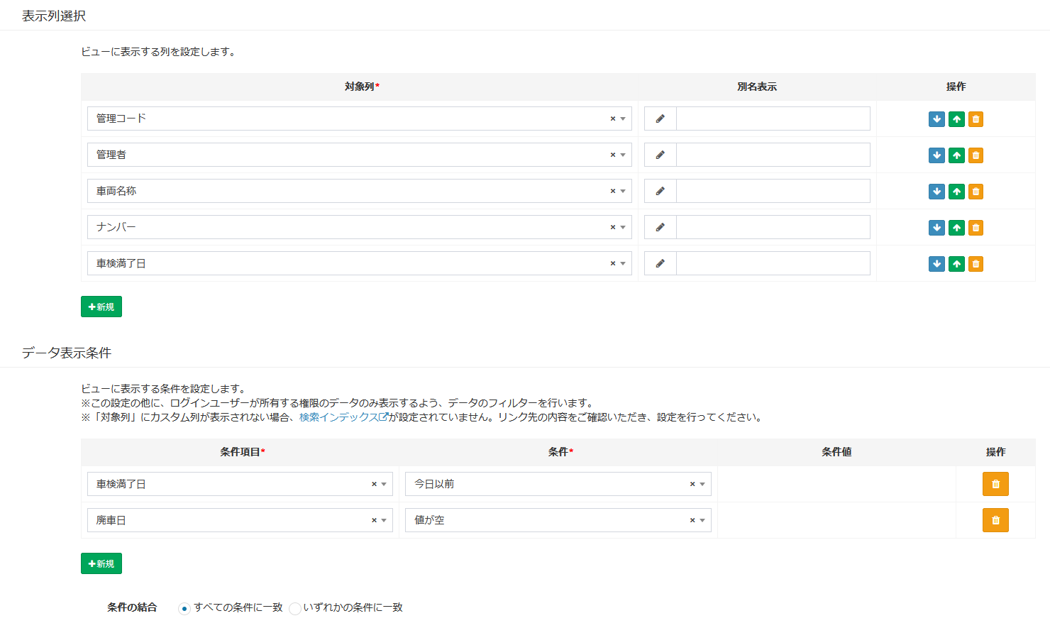1050x628 pixels.
Task: Clear the 管理者 column selection
Action: (613, 155)
